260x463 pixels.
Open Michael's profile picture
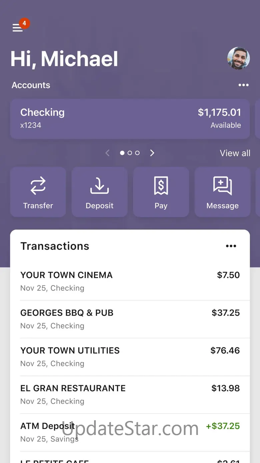pos(238,58)
